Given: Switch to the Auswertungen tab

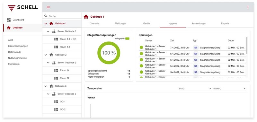Looking at the screenshot, I should [199, 23].
